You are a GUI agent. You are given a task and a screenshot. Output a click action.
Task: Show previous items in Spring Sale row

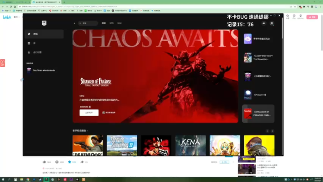[x=267, y=131]
